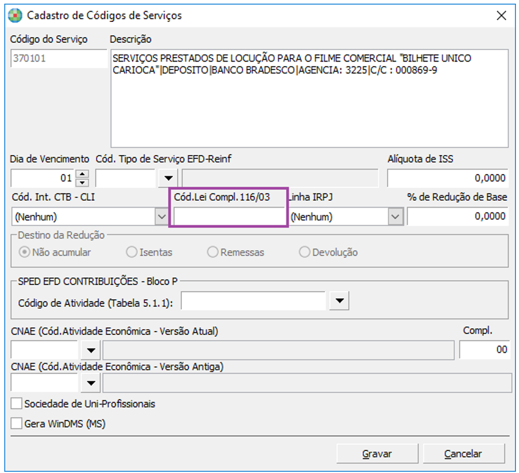Close the Cadastro de Códigos de Serviços window
519x473 pixels.
tap(501, 16)
